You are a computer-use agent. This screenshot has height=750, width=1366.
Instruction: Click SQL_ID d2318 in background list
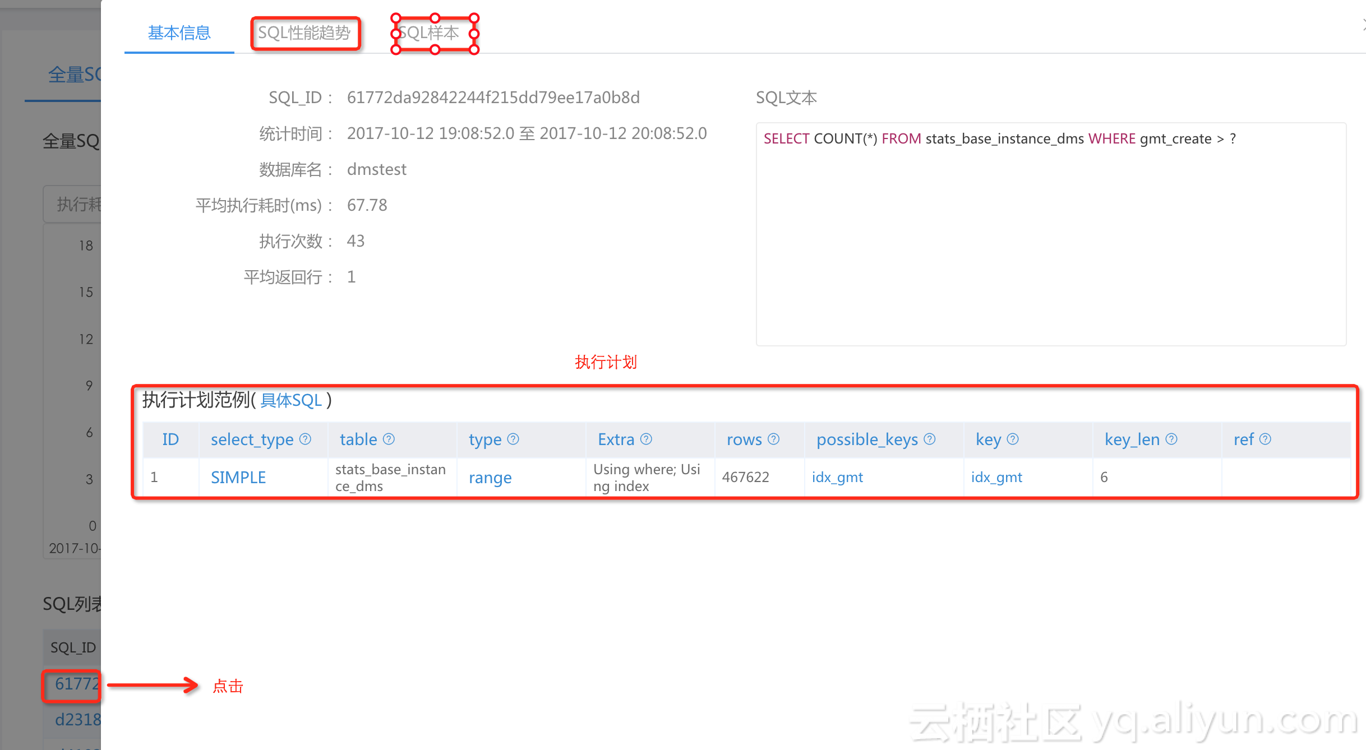tap(77, 719)
